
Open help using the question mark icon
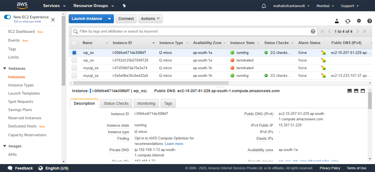[x=370, y=21]
